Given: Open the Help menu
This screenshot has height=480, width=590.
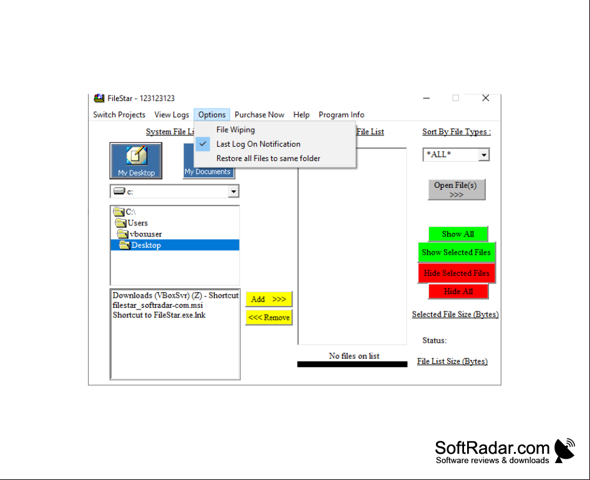Looking at the screenshot, I should point(301,114).
